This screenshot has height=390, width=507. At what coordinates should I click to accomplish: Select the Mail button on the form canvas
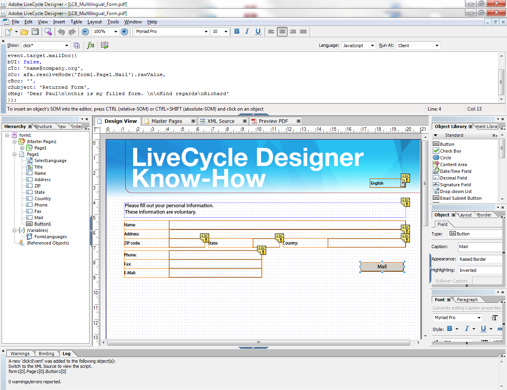click(382, 267)
